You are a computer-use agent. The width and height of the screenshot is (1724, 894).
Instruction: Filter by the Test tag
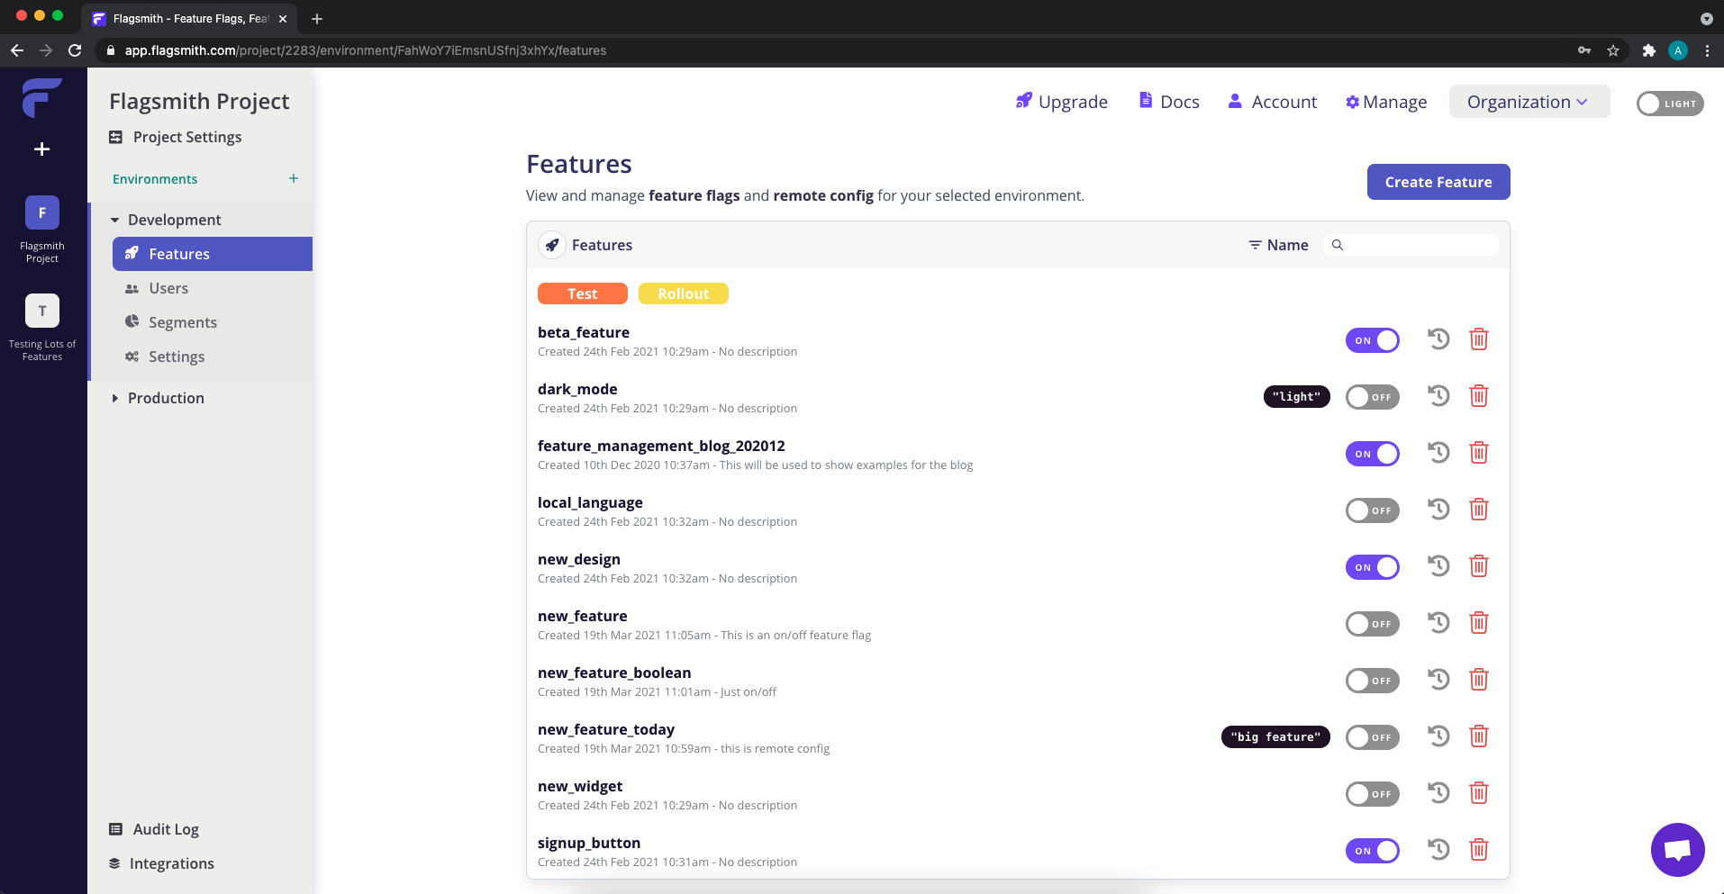click(583, 293)
